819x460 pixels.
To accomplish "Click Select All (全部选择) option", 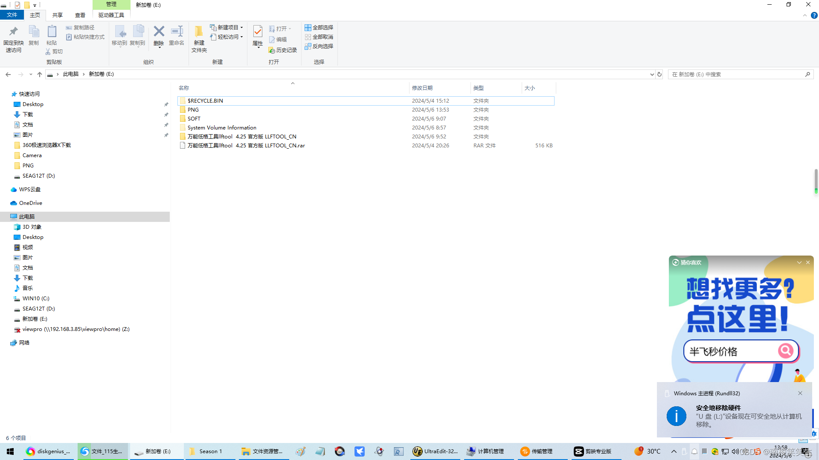I will coord(319,28).
